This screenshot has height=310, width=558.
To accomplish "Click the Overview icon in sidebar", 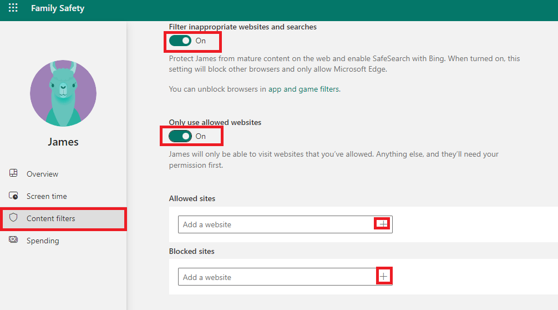I will coord(14,173).
